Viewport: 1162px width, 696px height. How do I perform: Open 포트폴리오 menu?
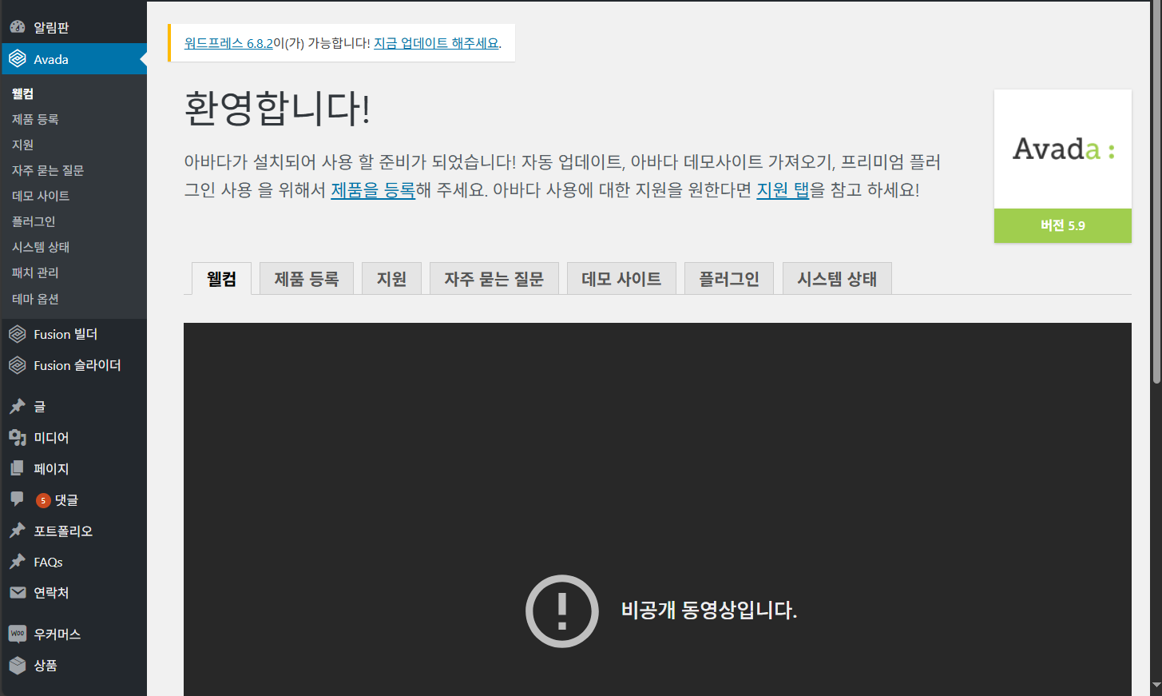(x=73, y=531)
